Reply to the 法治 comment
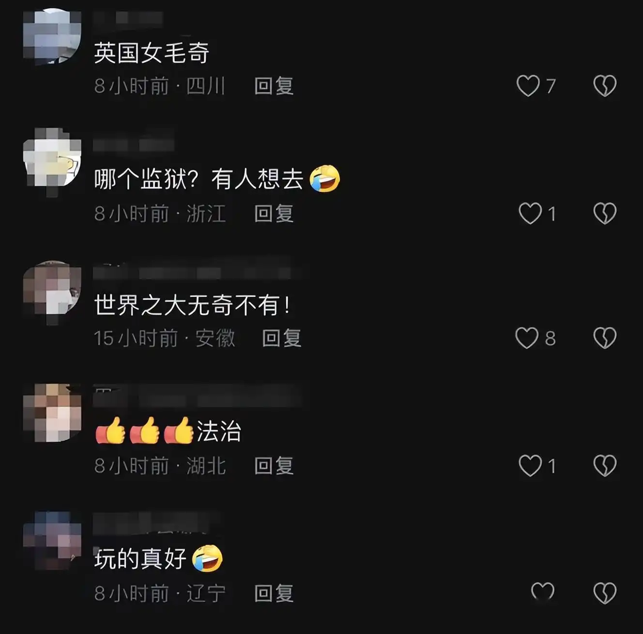 point(274,466)
